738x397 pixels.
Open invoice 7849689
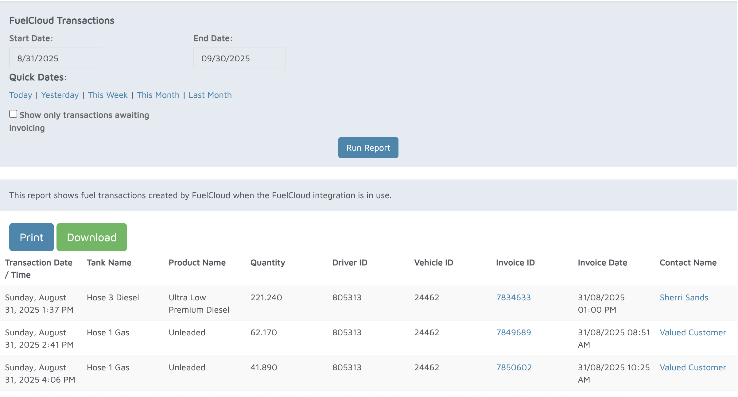(x=513, y=332)
